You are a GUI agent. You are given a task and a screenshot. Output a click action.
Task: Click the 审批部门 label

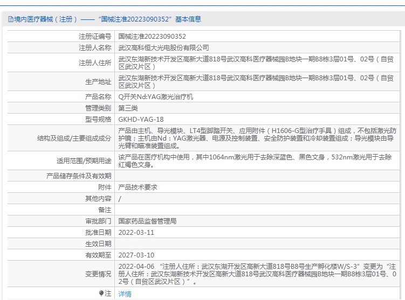pyautogui.click(x=98, y=221)
